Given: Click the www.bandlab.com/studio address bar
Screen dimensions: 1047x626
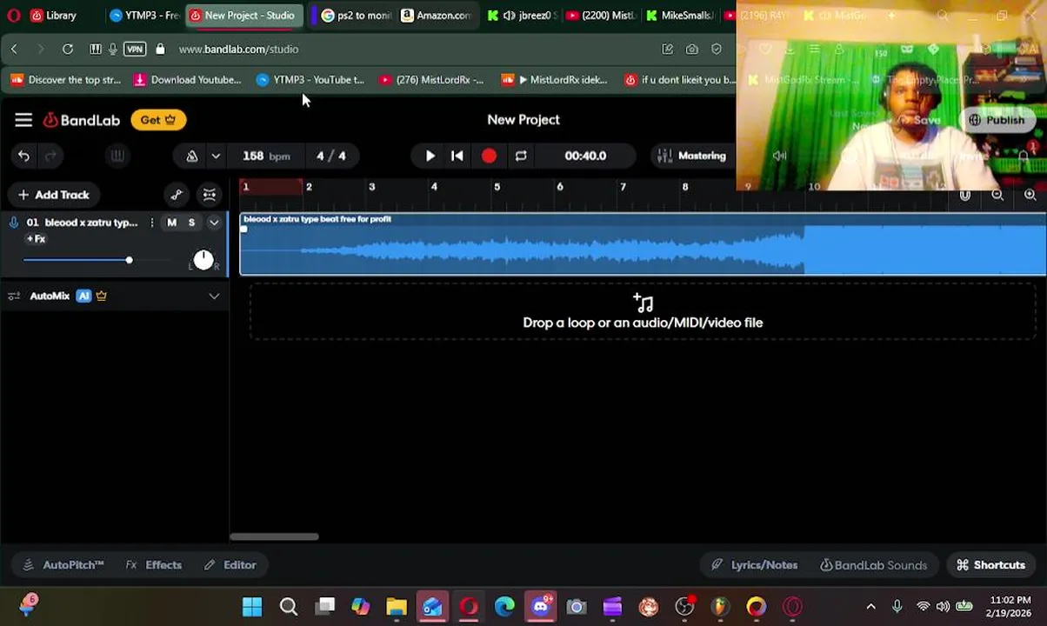Looking at the screenshot, I should pyautogui.click(x=239, y=50).
